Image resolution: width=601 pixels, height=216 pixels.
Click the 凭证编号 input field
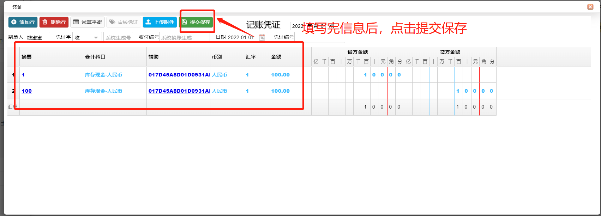[x=319, y=37]
